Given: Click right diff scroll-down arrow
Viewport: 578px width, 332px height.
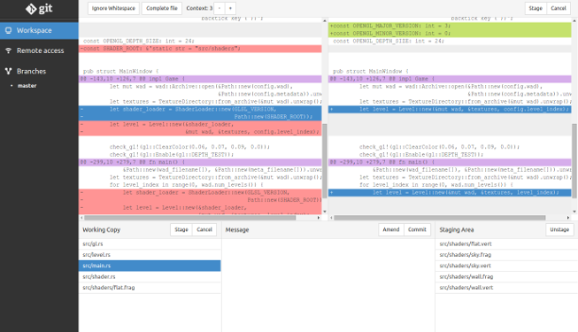Looking at the screenshot, I should (574, 212).
